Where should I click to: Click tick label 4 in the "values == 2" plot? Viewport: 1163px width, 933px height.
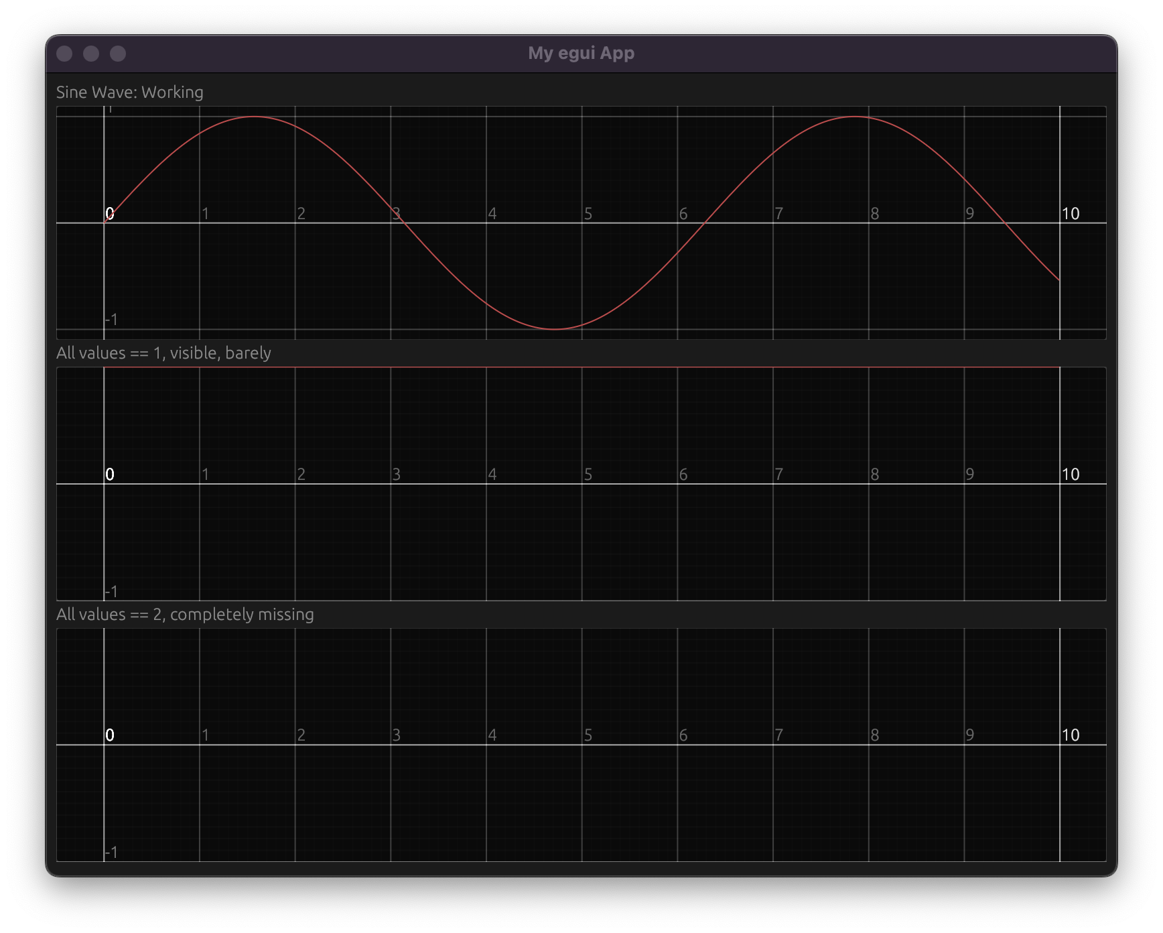[492, 735]
